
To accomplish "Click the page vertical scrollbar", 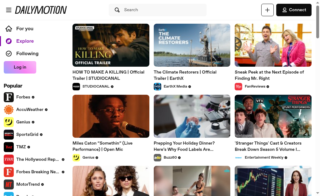I will tap(317, 93).
